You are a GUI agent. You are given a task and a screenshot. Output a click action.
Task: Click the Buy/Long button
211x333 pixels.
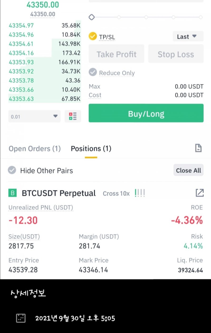click(x=146, y=113)
